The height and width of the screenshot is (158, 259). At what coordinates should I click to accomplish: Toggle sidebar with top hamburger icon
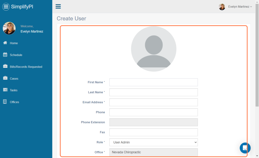coord(58,6)
